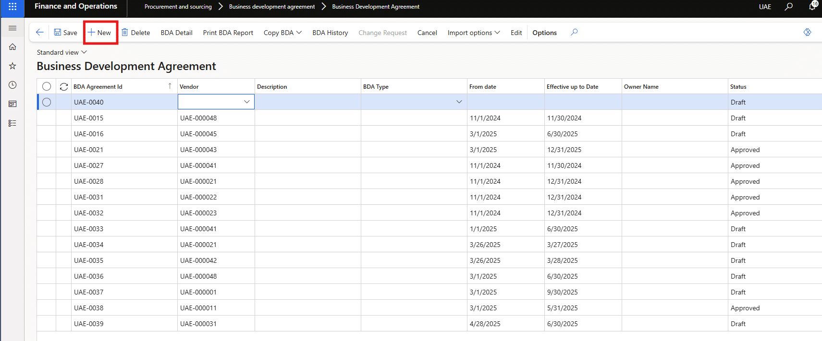Screen dimensions: 822x341
Task: Click Procurement and sourcing breadcrumb
Action: coord(178,7)
